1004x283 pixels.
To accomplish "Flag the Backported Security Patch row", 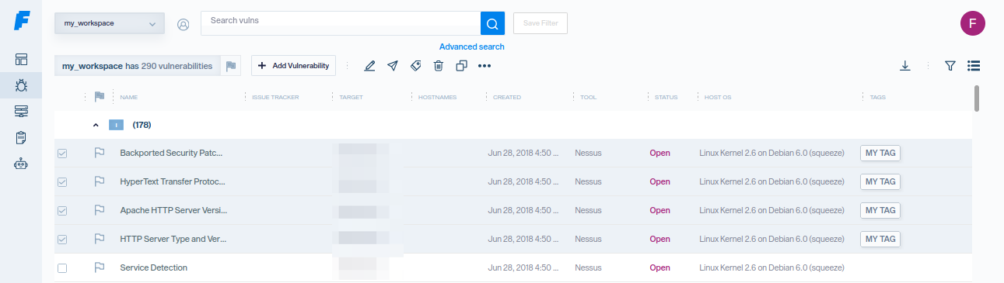I will 100,153.
